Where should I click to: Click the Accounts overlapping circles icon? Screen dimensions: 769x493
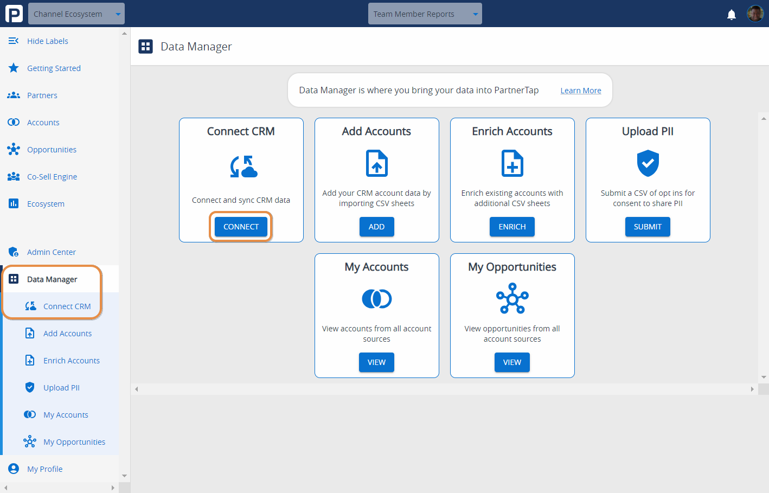[14, 122]
